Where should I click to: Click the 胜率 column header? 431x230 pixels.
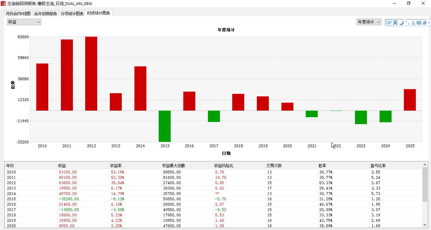coord(322,166)
